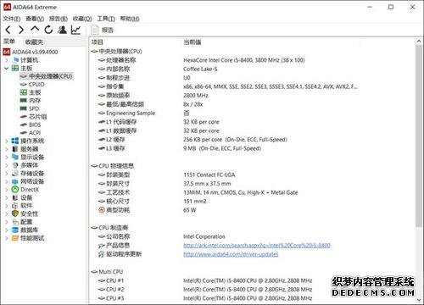Screen dimensions: 424x305
Task: Click the 计算机 computer icon
Action: click(16, 60)
